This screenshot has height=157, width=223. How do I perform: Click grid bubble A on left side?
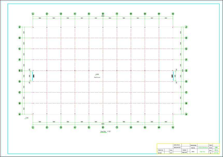(x=19, y=114)
